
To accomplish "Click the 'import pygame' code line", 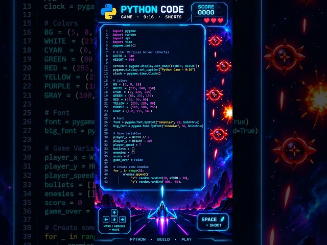I will pyautogui.click(x=124, y=31).
